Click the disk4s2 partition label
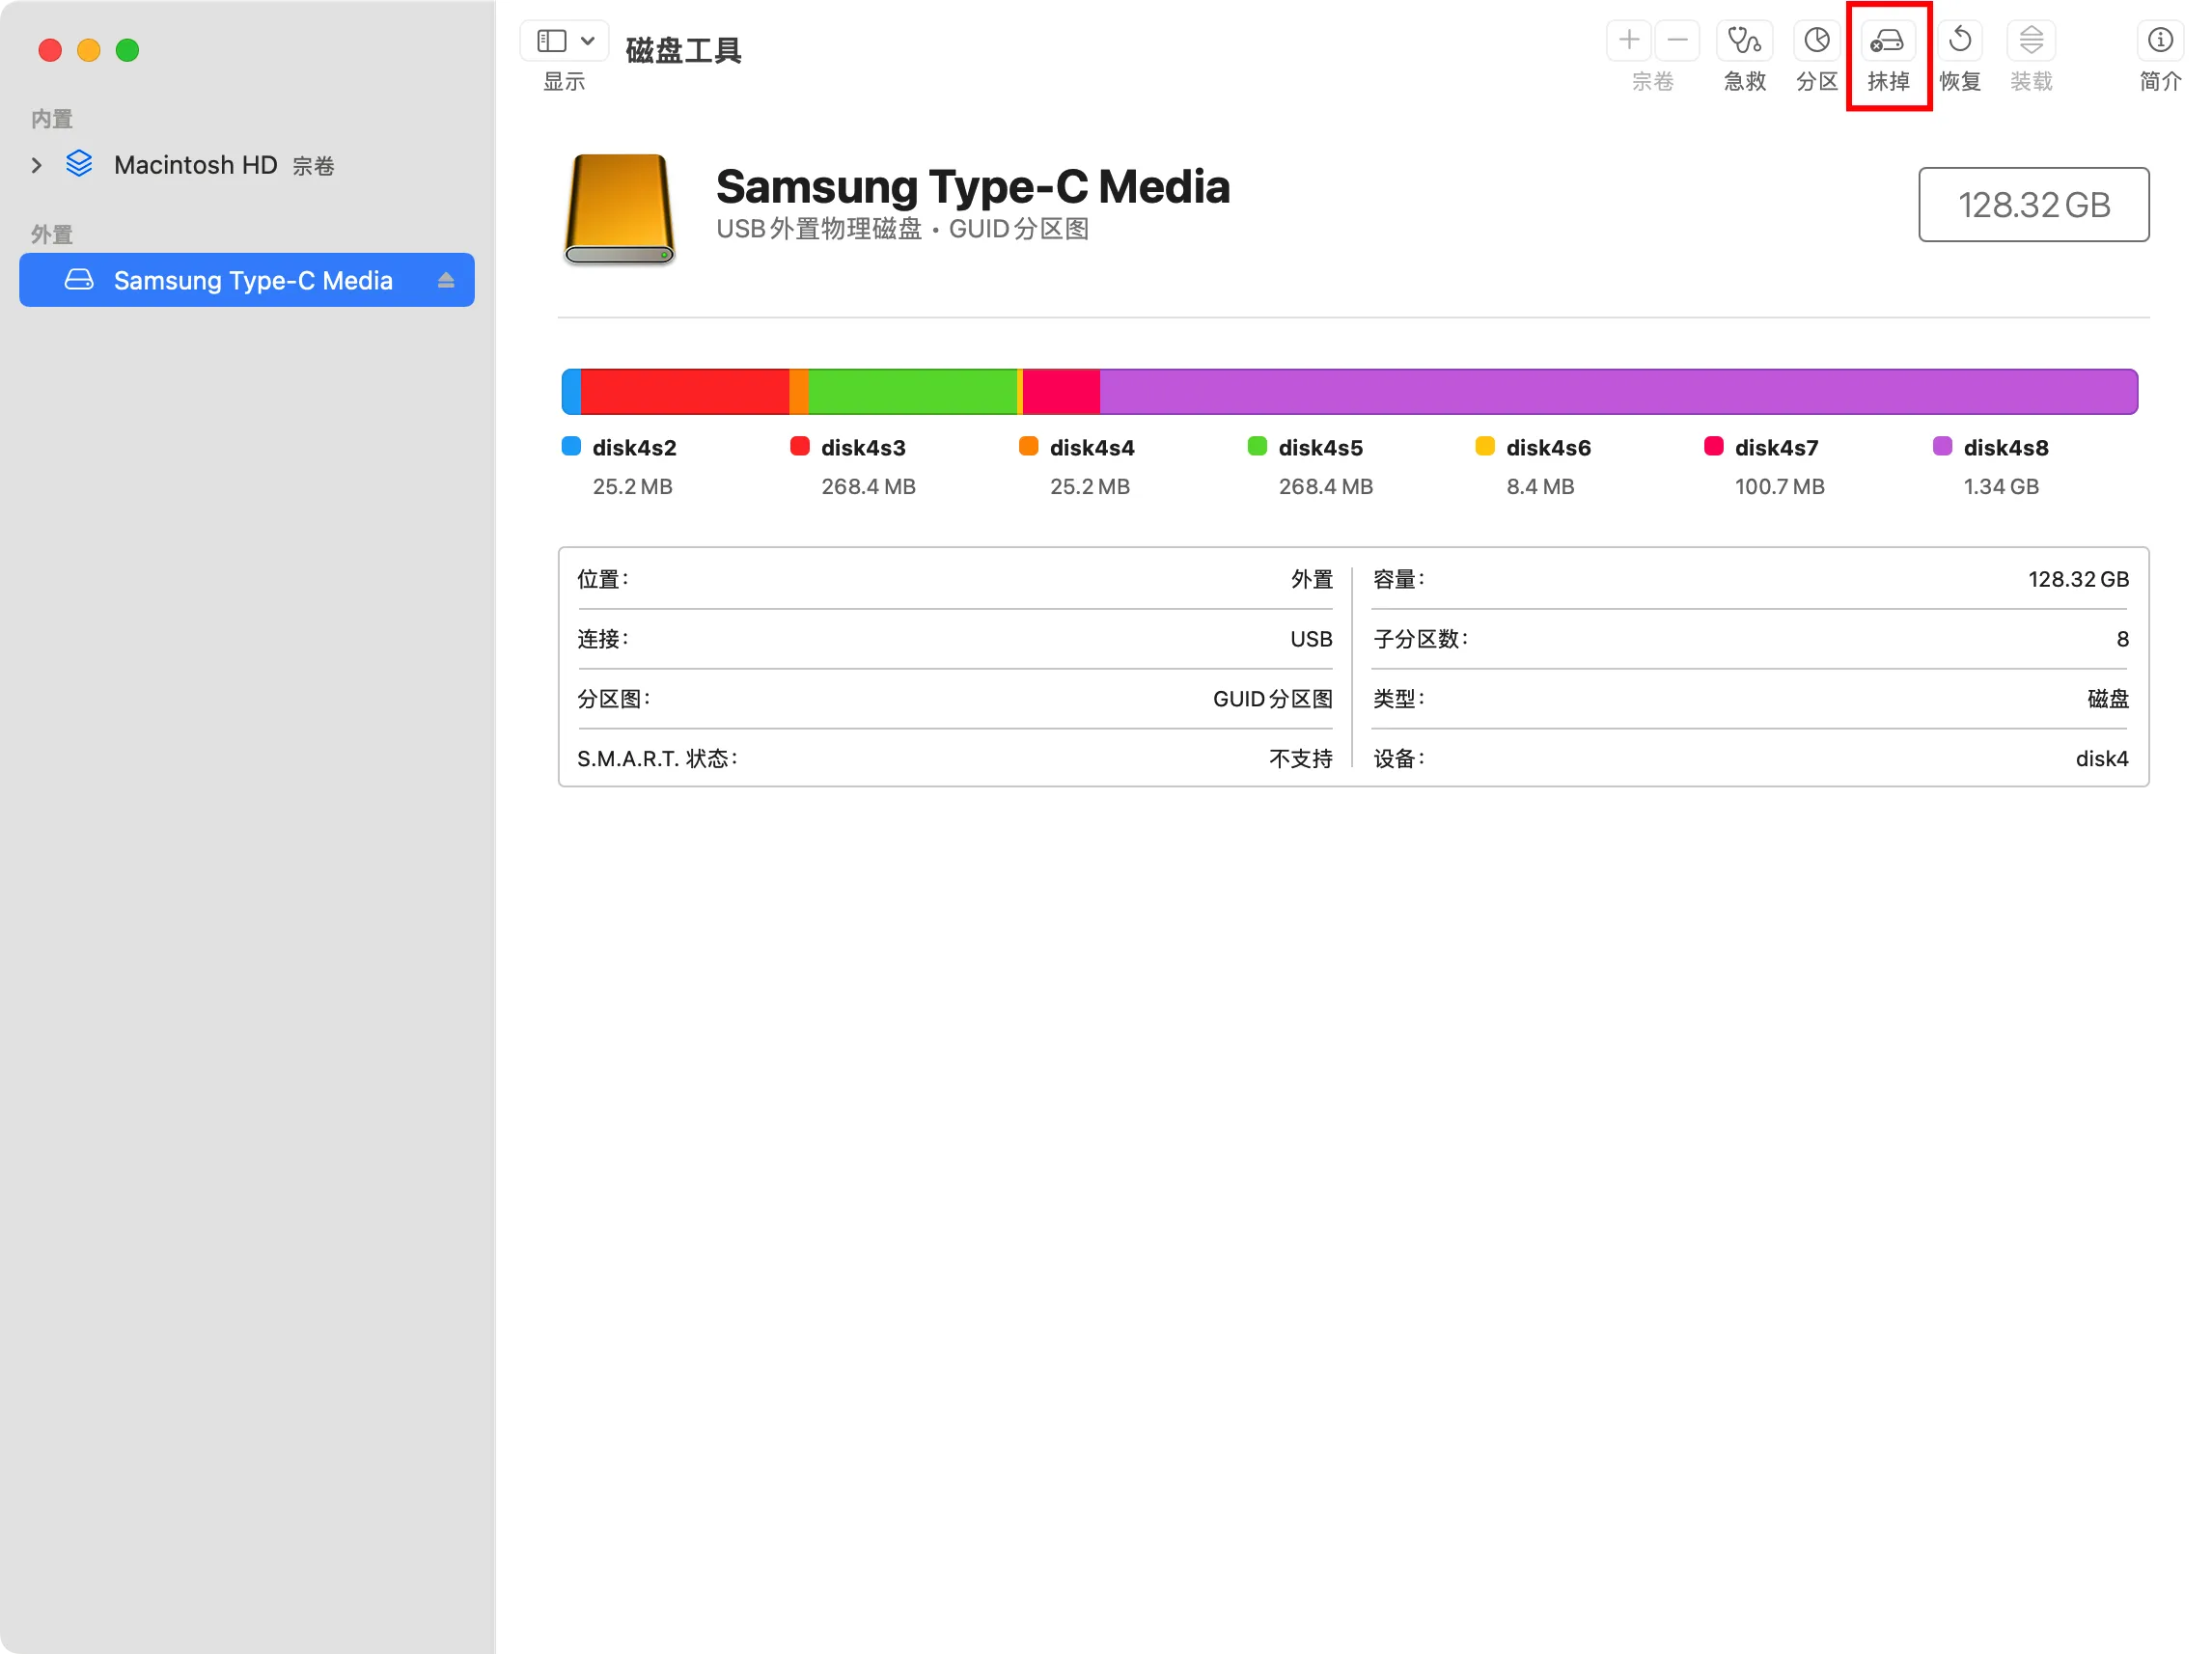Image resolution: width=2212 pixels, height=1654 pixels. [634, 448]
